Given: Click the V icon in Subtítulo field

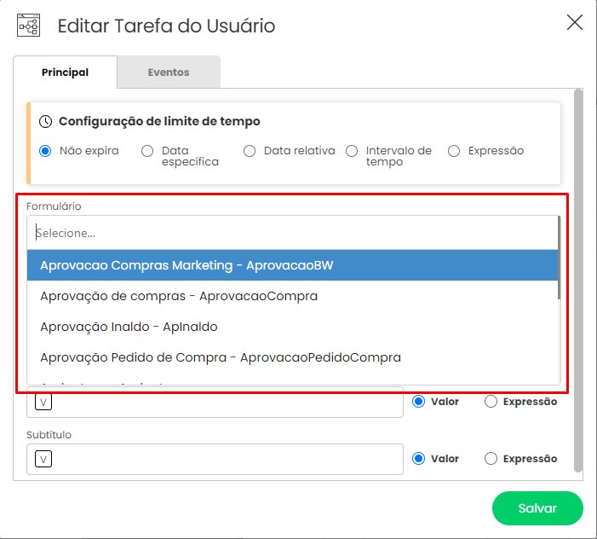Looking at the screenshot, I should pyautogui.click(x=43, y=459).
